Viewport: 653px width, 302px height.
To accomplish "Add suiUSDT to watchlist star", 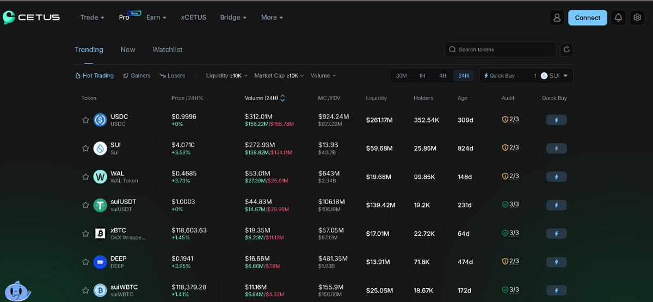I will pos(85,205).
